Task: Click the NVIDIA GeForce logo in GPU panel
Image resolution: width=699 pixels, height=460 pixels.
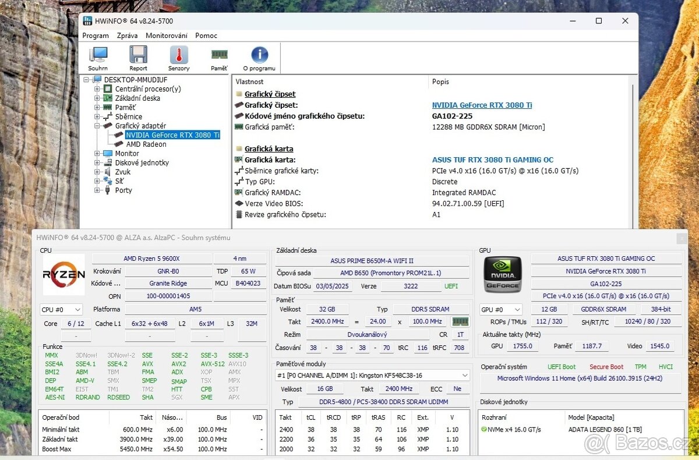Action: click(x=502, y=275)
